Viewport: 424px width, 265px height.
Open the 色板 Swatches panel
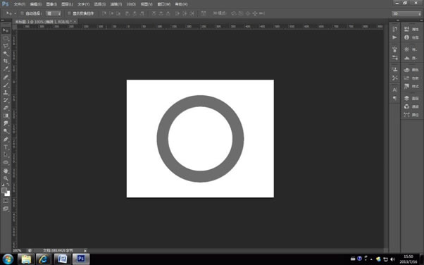pyautogui.click(x=411, y=78)
